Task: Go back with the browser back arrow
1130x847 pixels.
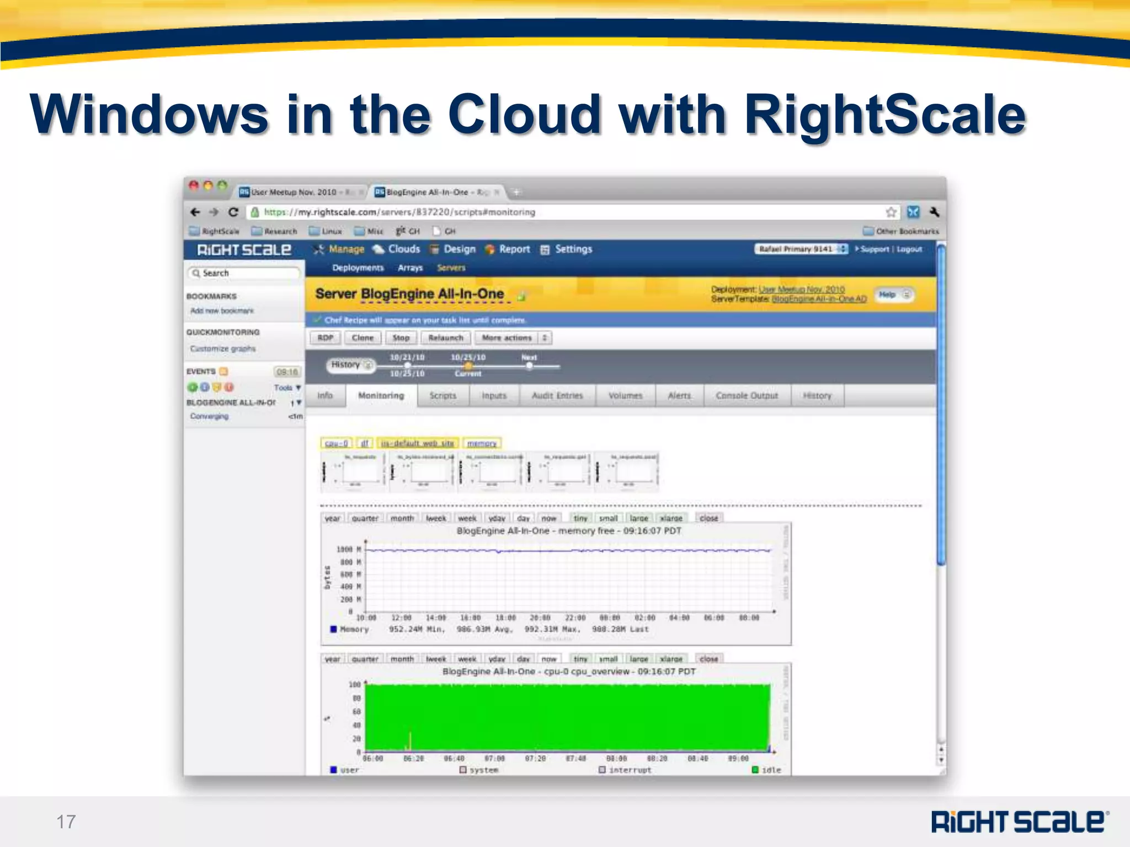Action: pos(195,212)
